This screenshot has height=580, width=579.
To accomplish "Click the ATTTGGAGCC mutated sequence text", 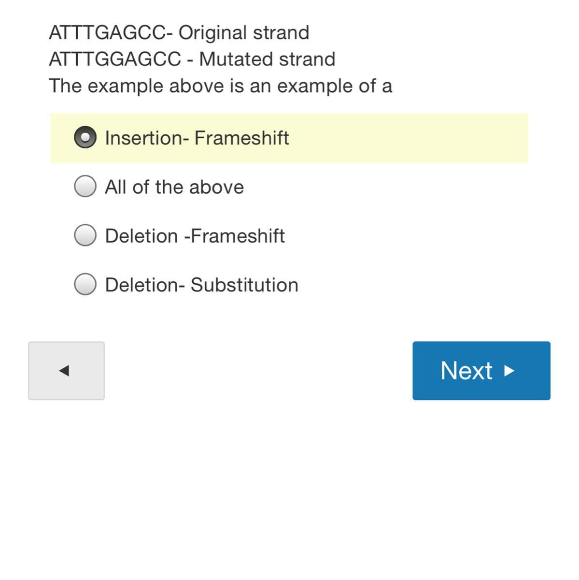I will (x=115, y=59).
